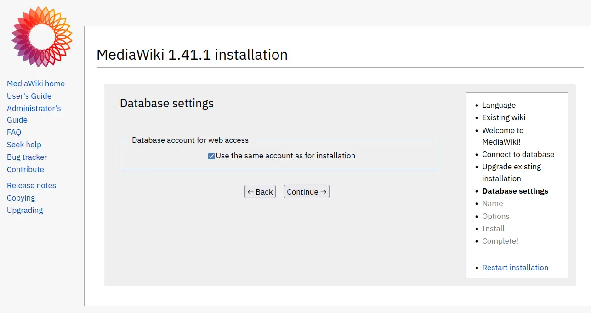Toggle 'Use the same account as for installation' checkbox
The height and width of the screenshot is (313, 591).
(211, 156)
